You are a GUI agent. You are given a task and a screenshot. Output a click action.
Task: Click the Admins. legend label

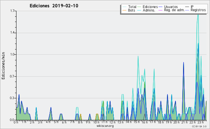coord(149,10)
